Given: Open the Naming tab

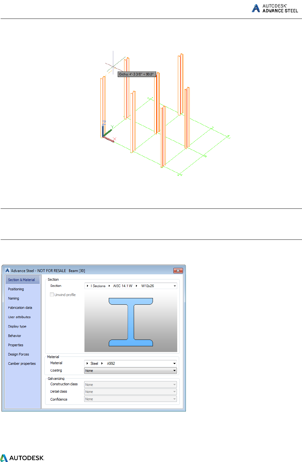Looking at the screenshot, I should (x=13, y=298).
